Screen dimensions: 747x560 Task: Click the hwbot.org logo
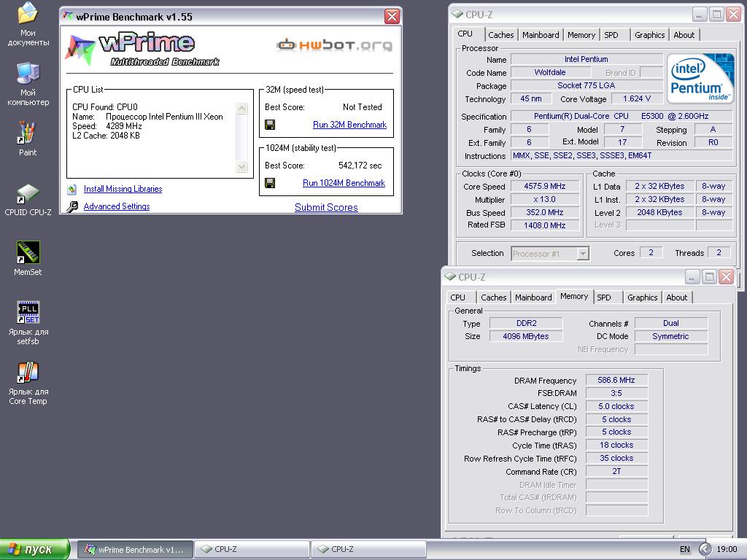[x=334, y=44]
